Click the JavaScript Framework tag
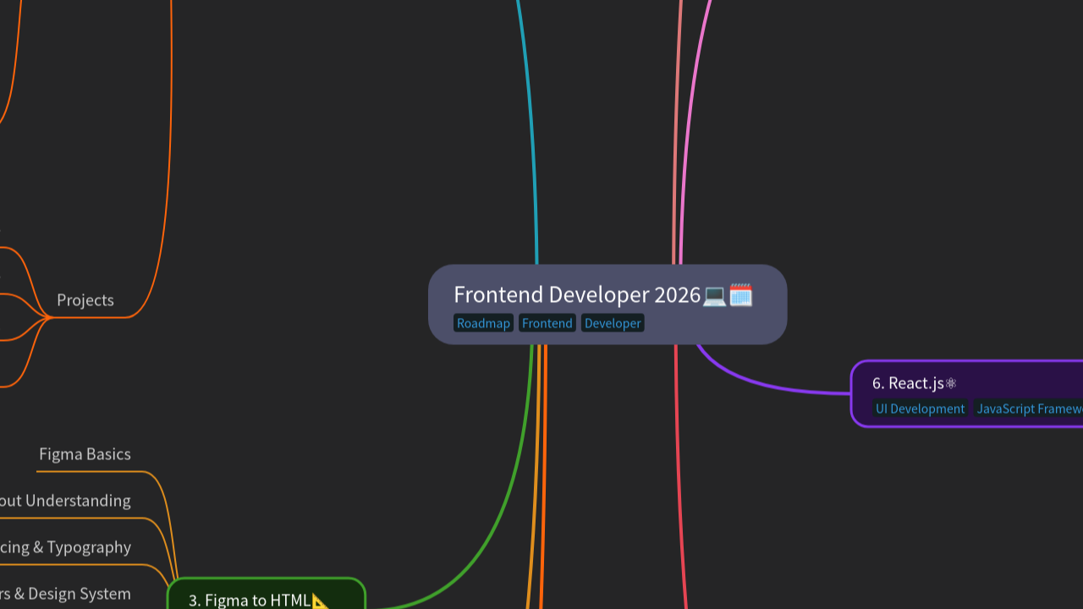The width and height of the screenshot is (1083, 609). [x=1029, y=409]
